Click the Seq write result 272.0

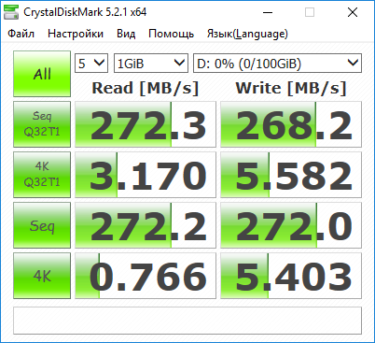(291, 225)
